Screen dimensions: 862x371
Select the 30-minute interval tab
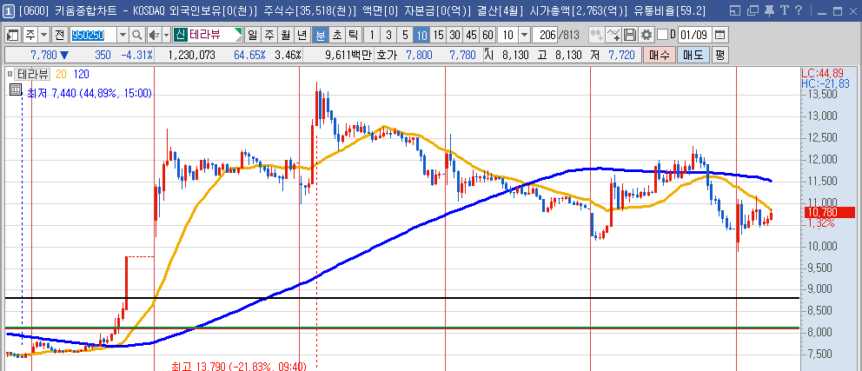[454, 35]
